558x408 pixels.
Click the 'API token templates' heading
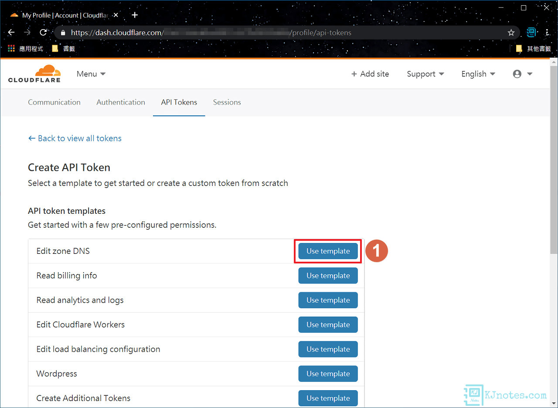pos(67,211)
